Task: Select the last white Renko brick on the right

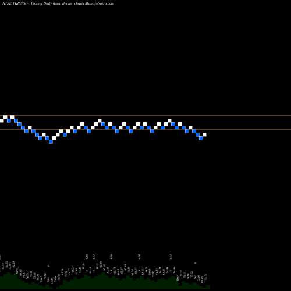Action: 204,134
